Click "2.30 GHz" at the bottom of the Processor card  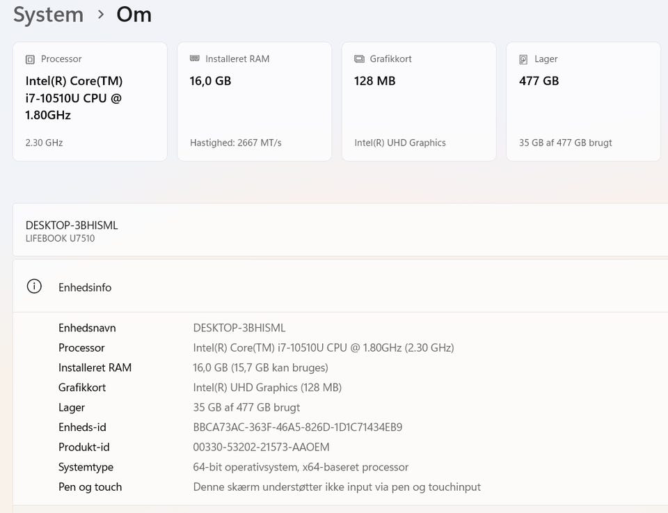(x=45, y=143)
